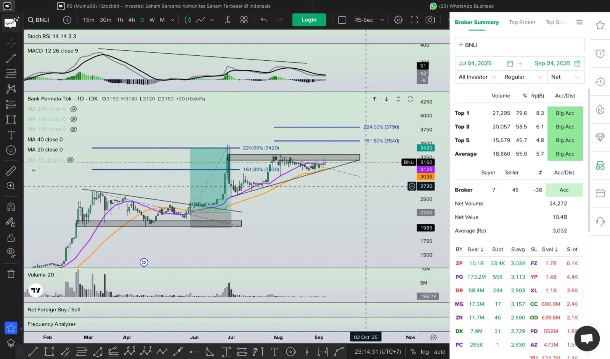Image resolution: width=610 pixels, height=359 pixels.
Task: Open the emoji icons tool
Action: tap(11, 150)
